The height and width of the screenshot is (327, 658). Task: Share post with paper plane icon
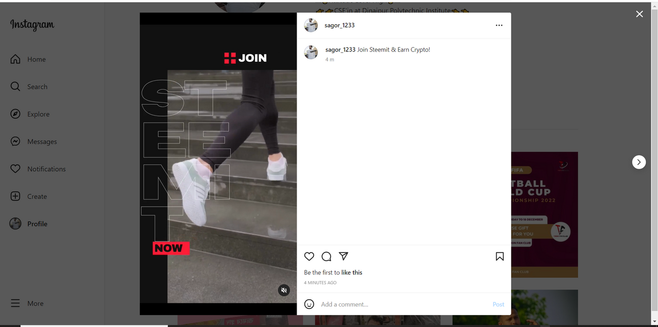tap(344, 256)
